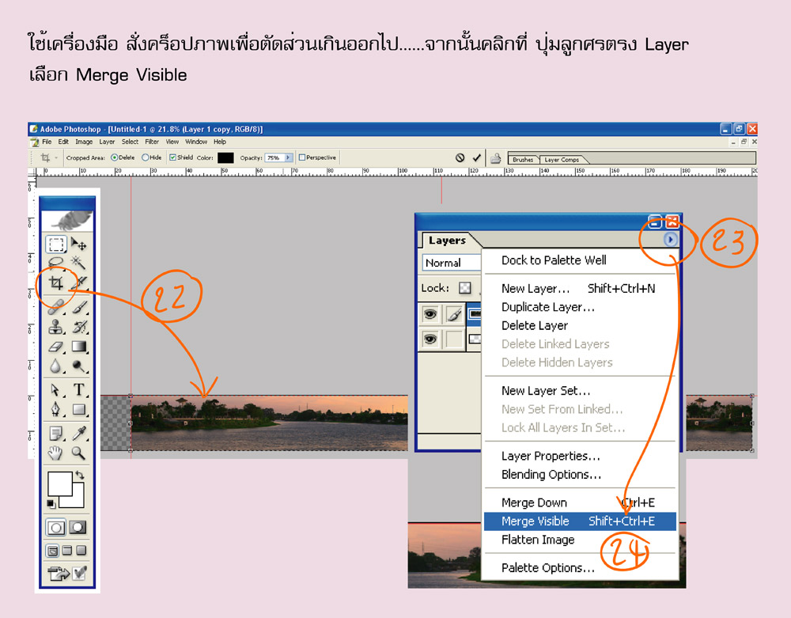791x618 pixels.
Task: Select the Hand tool
Action: pos(56,453)
